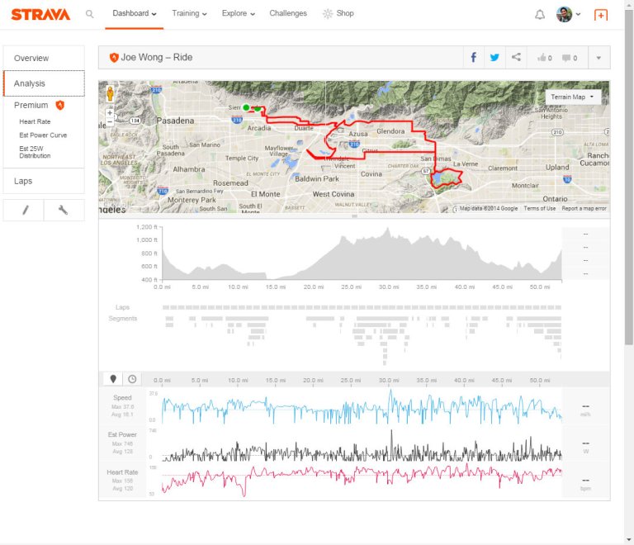Expand the Explore menu
The height and width of the screenshot is (545, 634).
coord(238,14)
